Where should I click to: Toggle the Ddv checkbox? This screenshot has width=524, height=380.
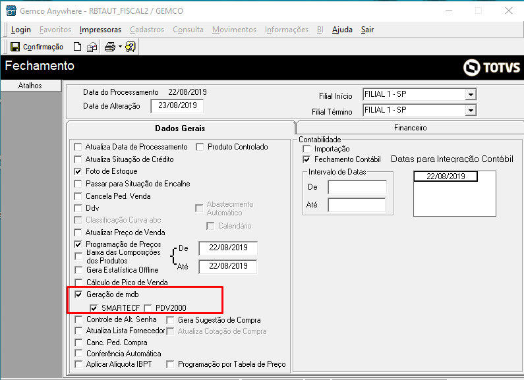[78, 208]
